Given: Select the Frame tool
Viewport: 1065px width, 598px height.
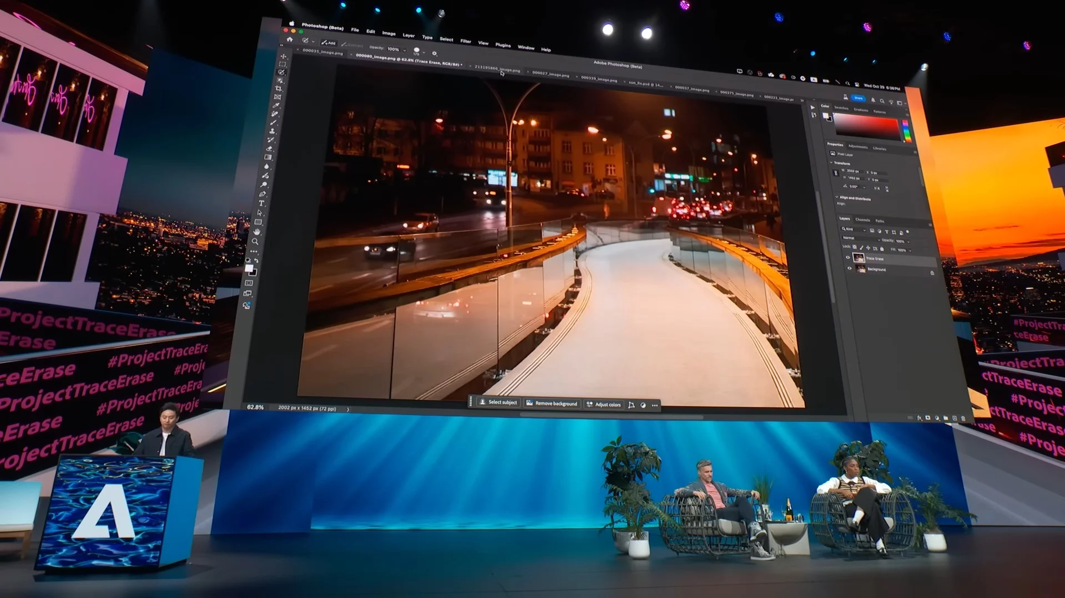Looking at the screenshot, I should point(277,97).
